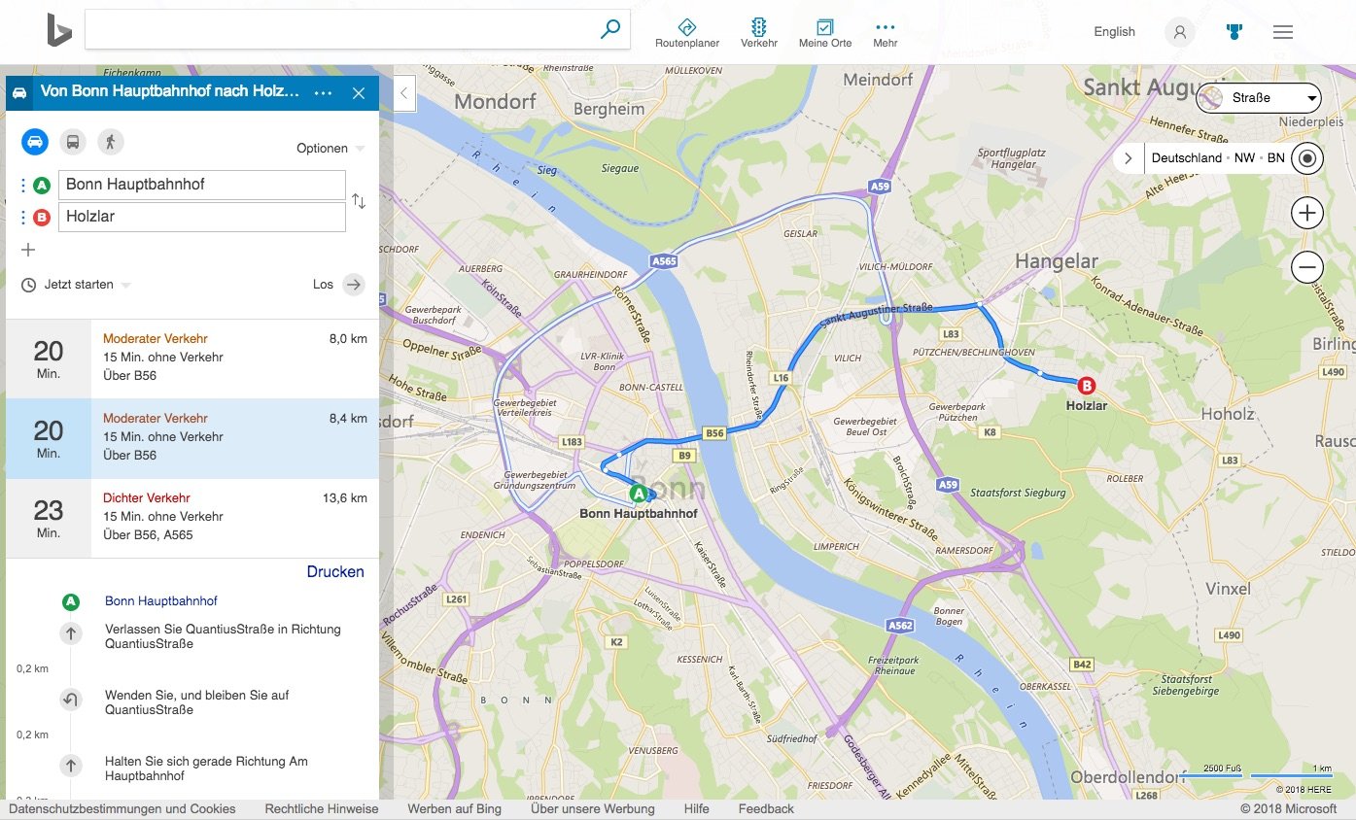Click the Wenden Sie turnaround step
1356x820 pixels.
pyautogui.click(x=196, y=702)
